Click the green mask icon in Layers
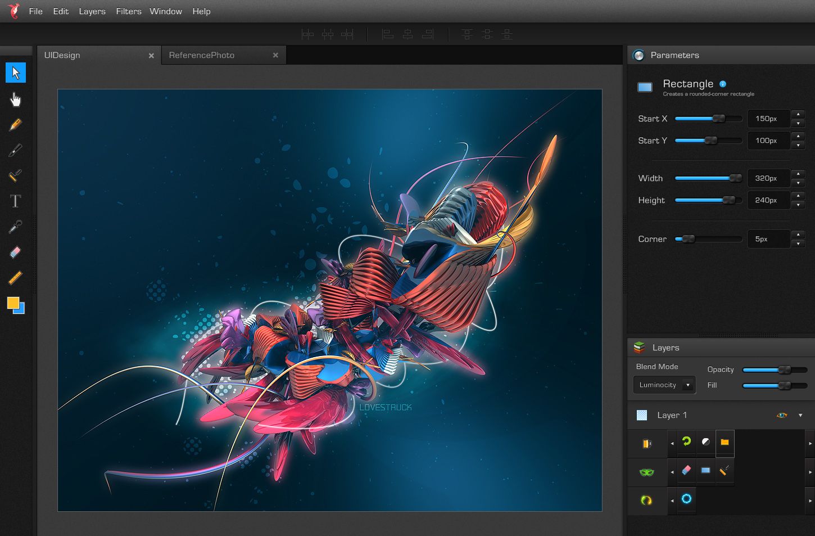 pos(647,472)
